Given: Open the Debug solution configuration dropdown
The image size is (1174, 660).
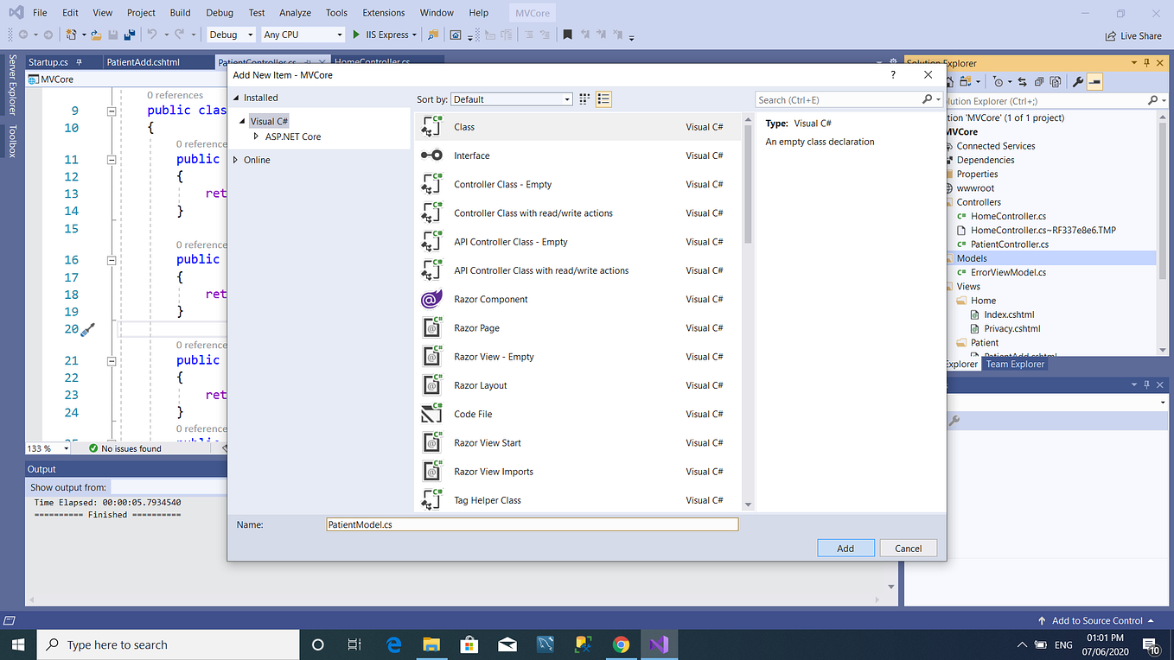Looking at the screenshot, I should tap(230, 35).
